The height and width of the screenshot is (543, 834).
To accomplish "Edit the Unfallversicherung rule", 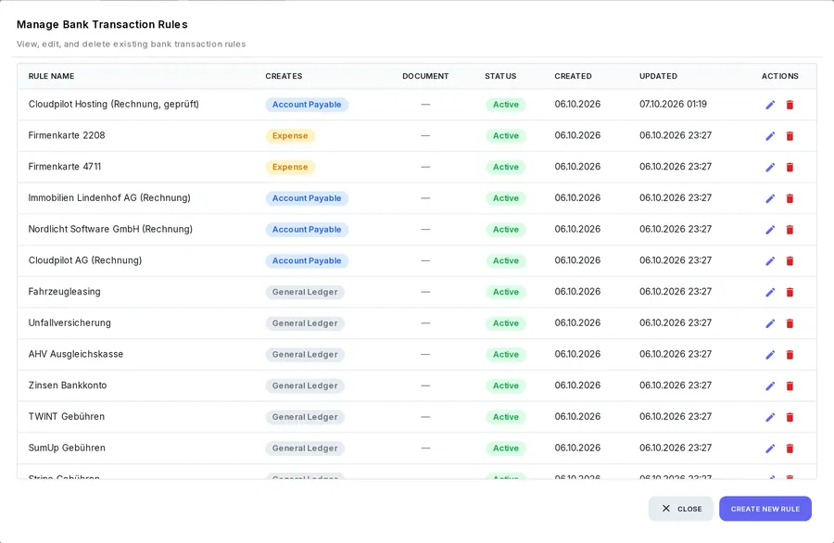I will 770,323.
